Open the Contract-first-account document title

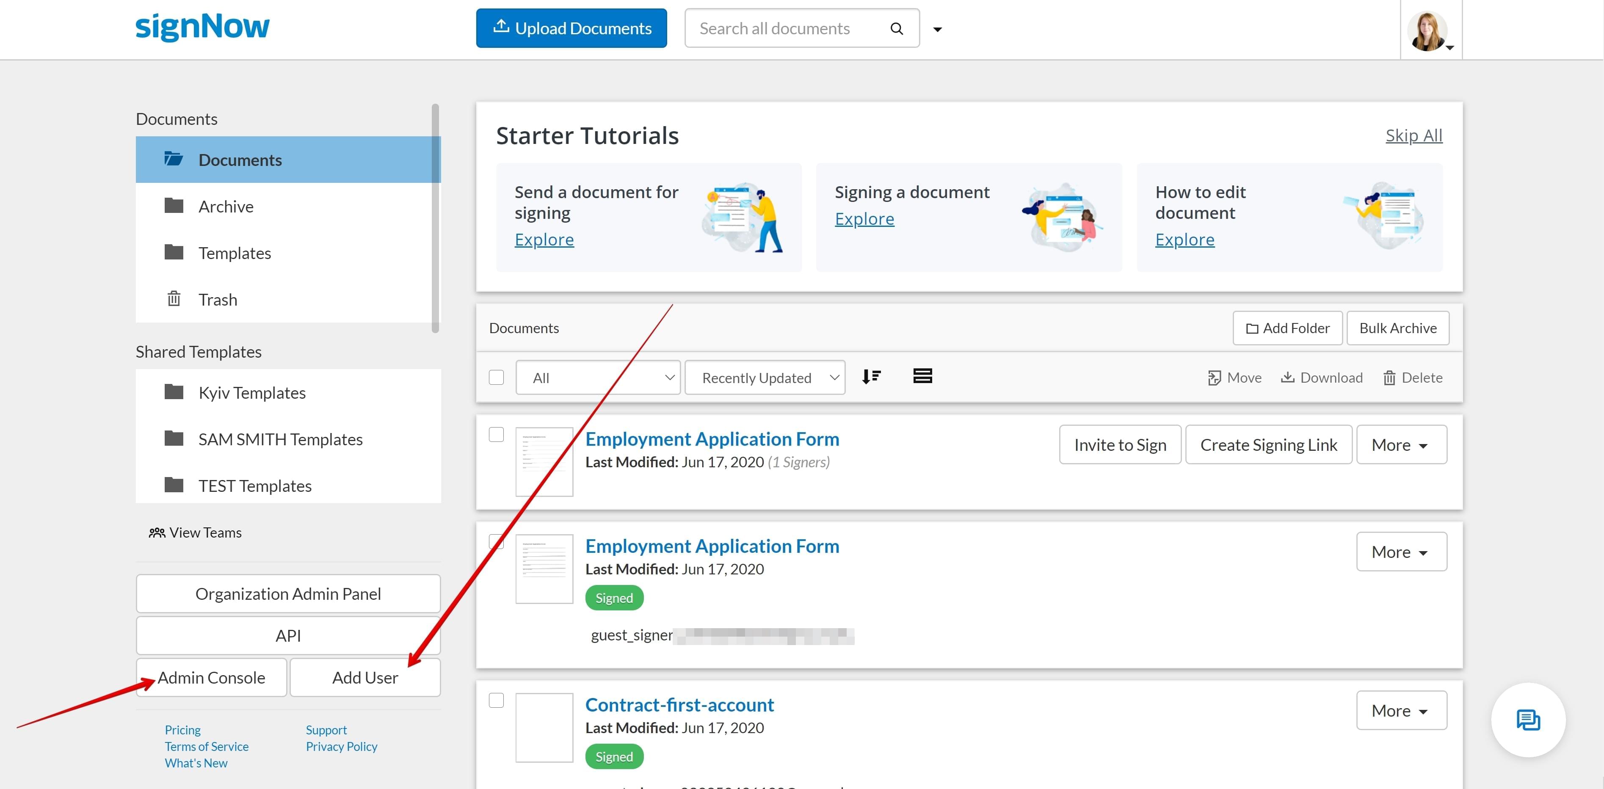[679, 704]
